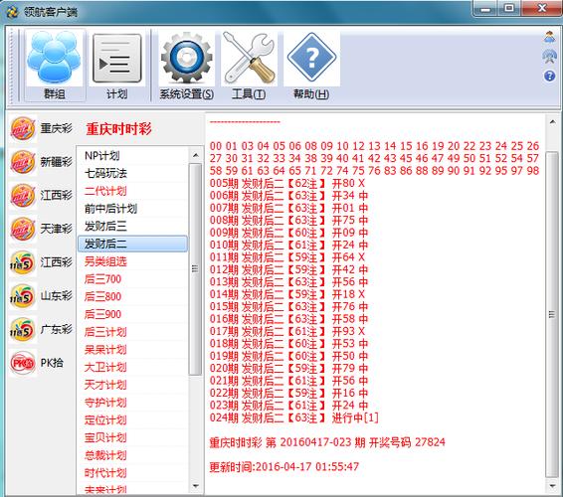The width and height of the screenshot is (563, 497).
Task: Choose 前中后计划 in the plan list
Action: pyautogui.click(x=132, y=209)
